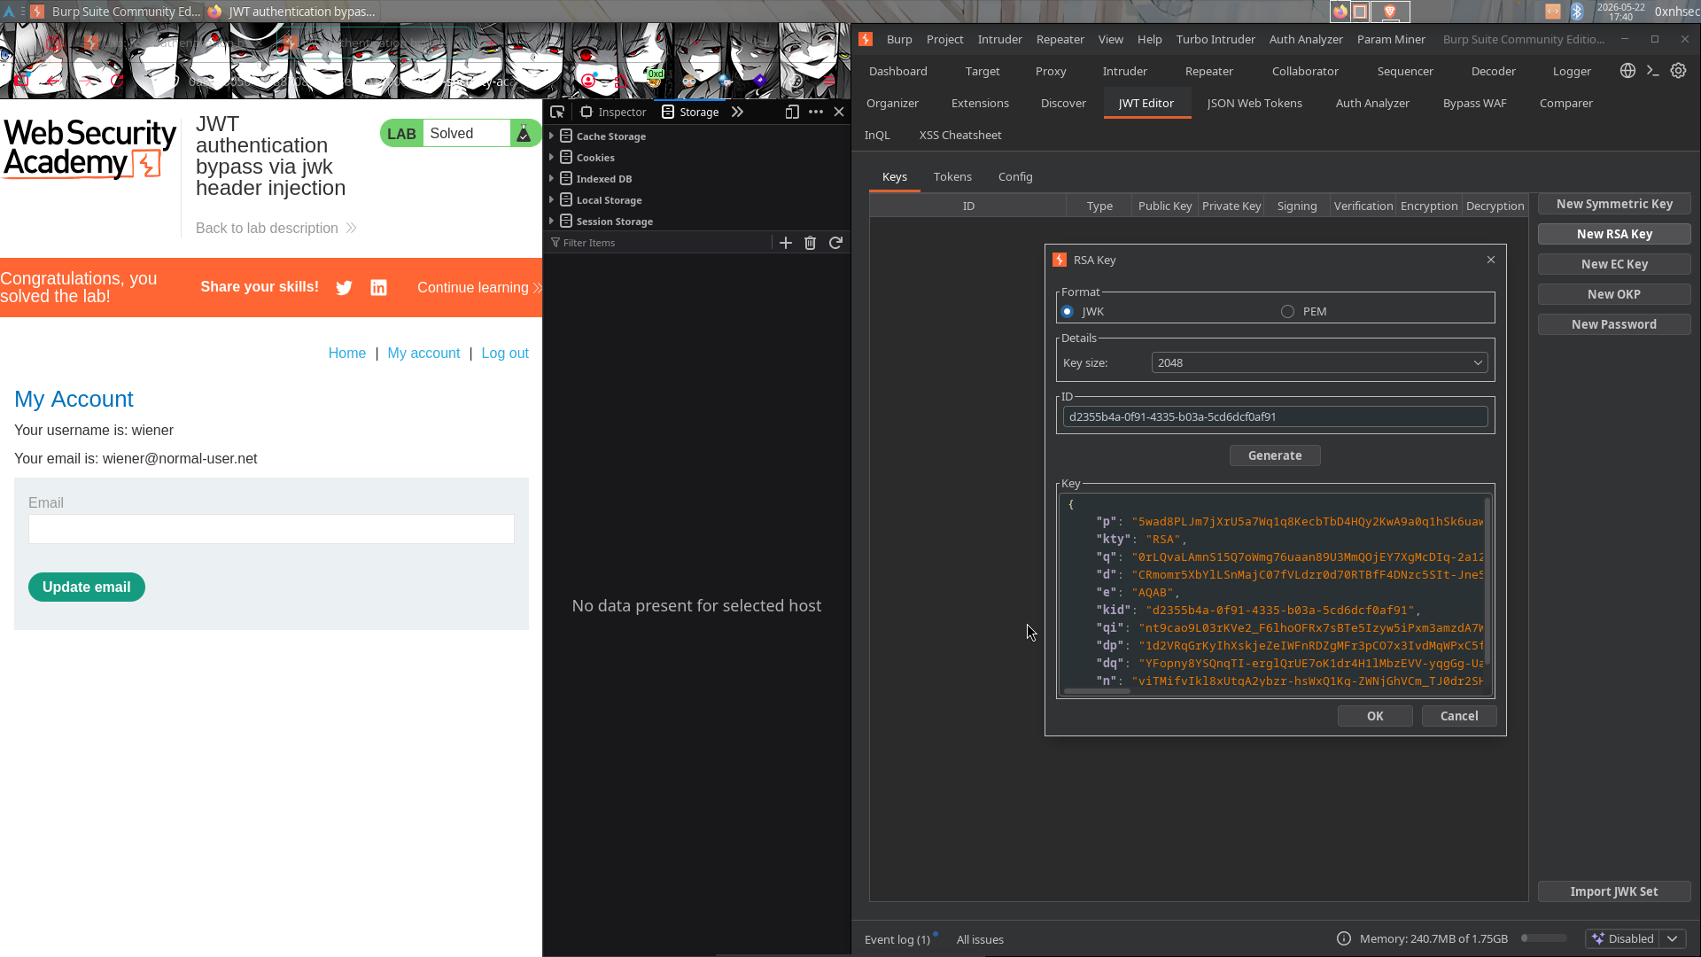Open Key size dropdown
The image size is (1701, 957).
pos(1319,363)
